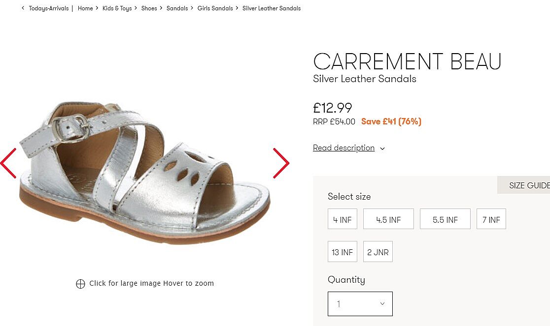Pick size 7 INF

[491, 219]
